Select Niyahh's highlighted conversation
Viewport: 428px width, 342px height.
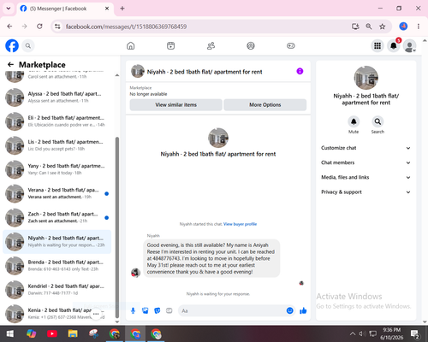point(57,241)
